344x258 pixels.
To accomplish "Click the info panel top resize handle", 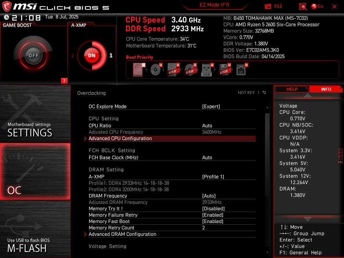I will click(x=308, y=95).
